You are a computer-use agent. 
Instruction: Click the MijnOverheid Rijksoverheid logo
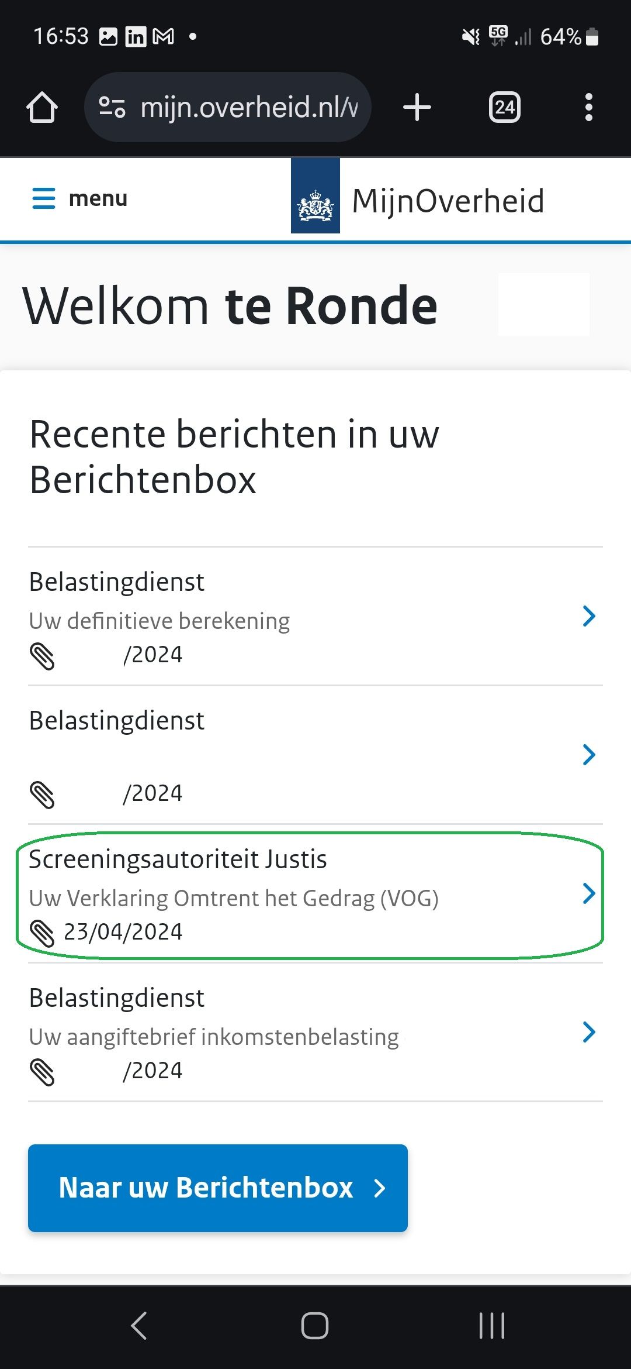(x=315, y=198)
